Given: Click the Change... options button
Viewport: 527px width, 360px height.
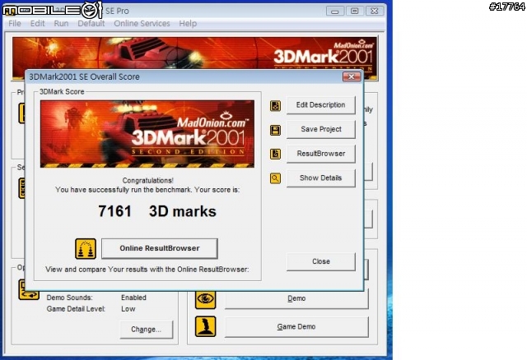Looking at the screenshot, I should pyautogui.click(x=147, y=330).
